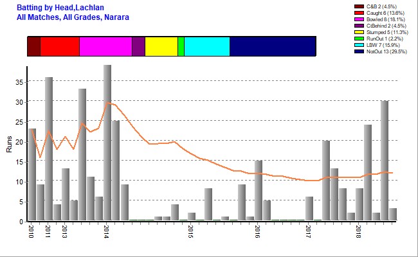Click the 2015 label on the x-axis
Viewport: 418px width, 257px height.
tap(190, 231)
